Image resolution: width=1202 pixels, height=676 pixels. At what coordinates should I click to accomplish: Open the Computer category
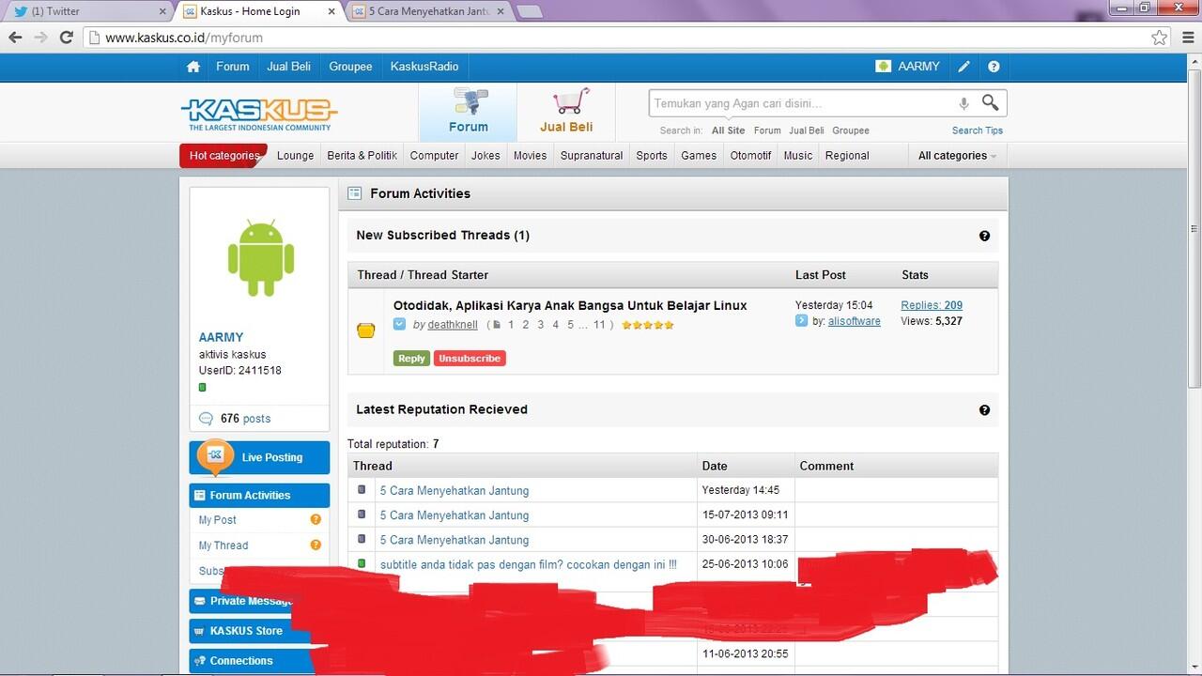tap(434, 156)
